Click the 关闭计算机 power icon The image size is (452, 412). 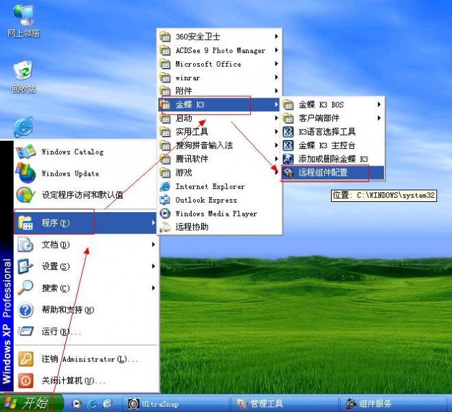point(25,381)
